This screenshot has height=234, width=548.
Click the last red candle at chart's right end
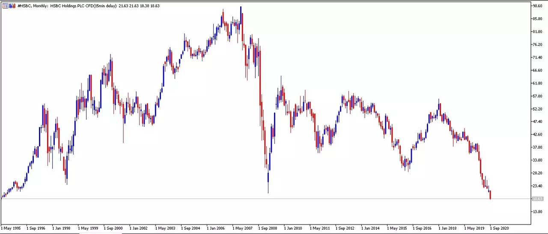tap(490, 195)
